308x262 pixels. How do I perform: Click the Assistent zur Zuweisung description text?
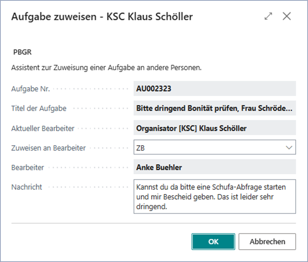pos(106,68)
